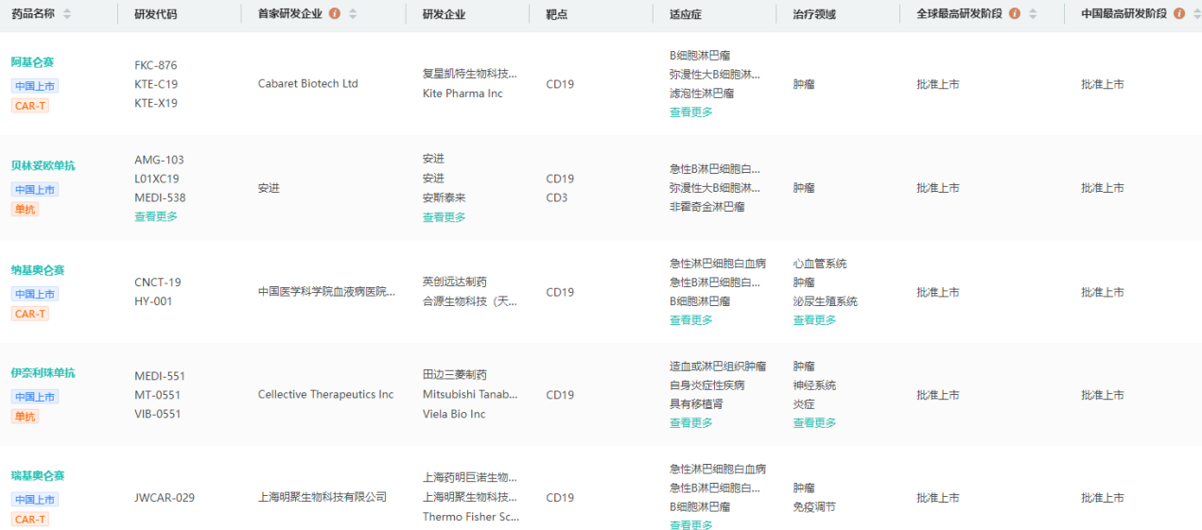The image size is (1202, 530).
Task: Click 单抗 tag under 伊奈利珠单抗
Action: click(25, 417)
